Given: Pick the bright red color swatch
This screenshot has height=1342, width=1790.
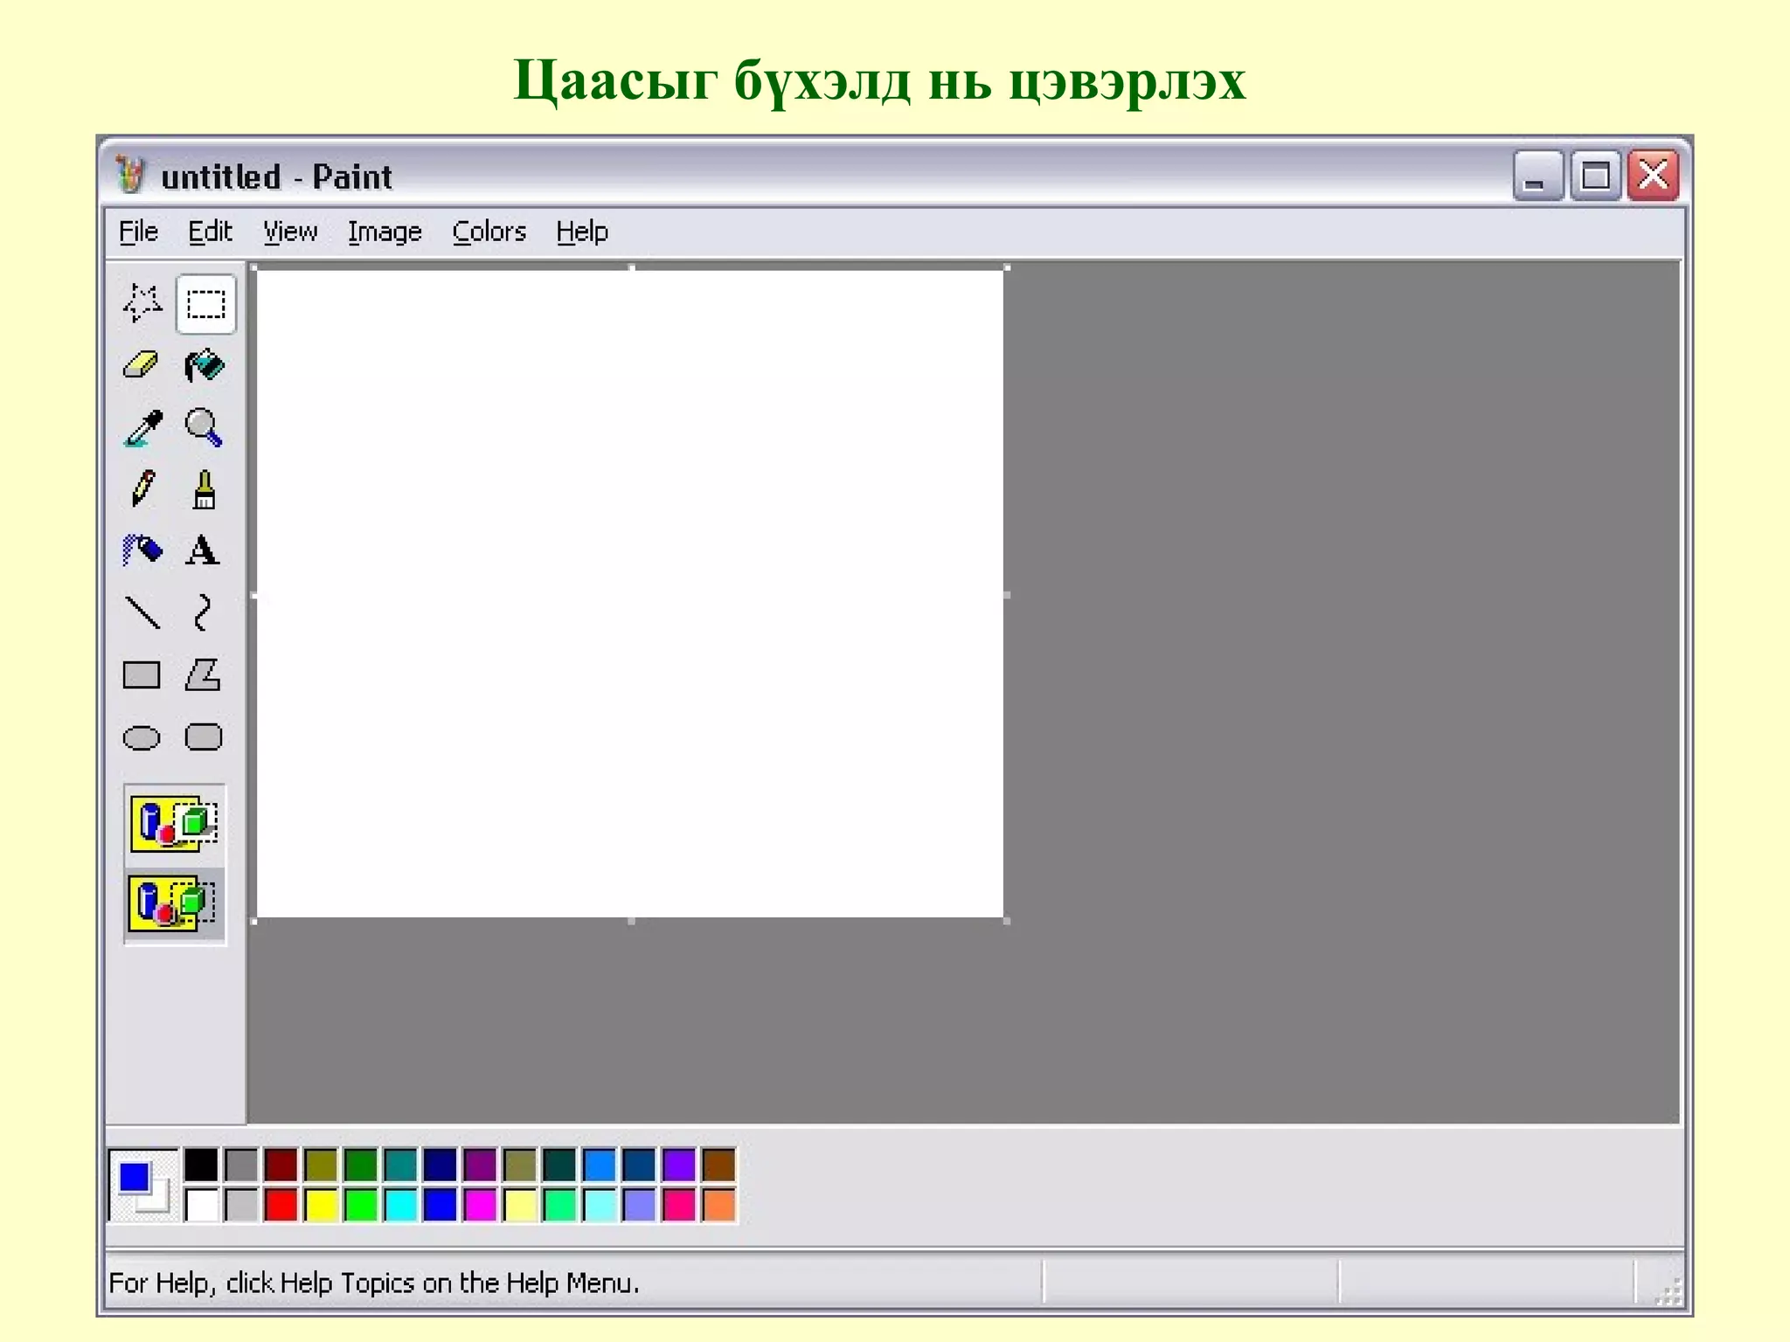Looking at the screenshot, I should click(281, 1205).
